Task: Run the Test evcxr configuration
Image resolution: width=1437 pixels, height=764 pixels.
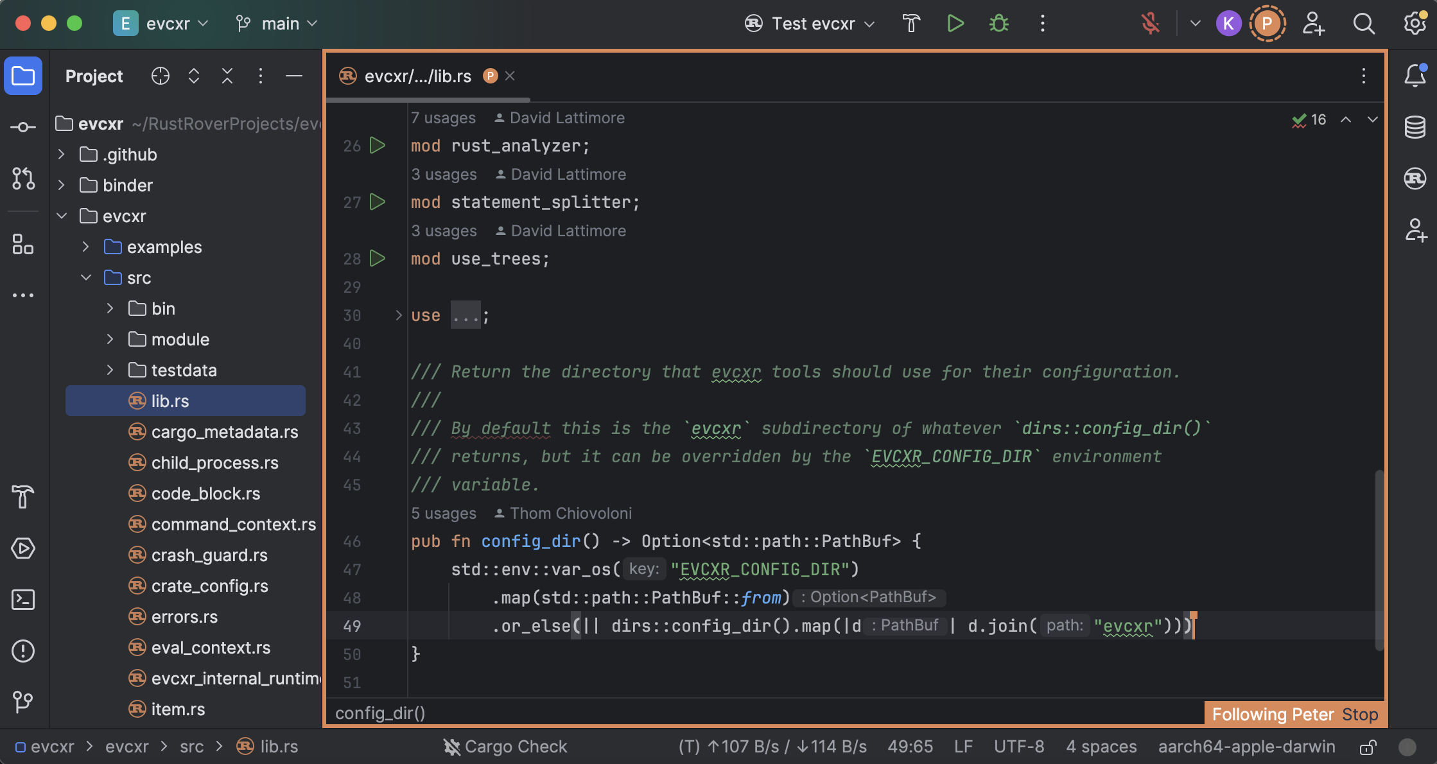Action: coord(955,23)
